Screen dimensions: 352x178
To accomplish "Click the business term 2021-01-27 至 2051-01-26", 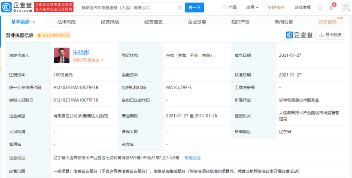I will [x=191, y=116].
